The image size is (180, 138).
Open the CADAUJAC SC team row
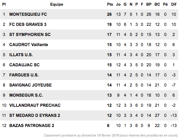pos(89,65)
